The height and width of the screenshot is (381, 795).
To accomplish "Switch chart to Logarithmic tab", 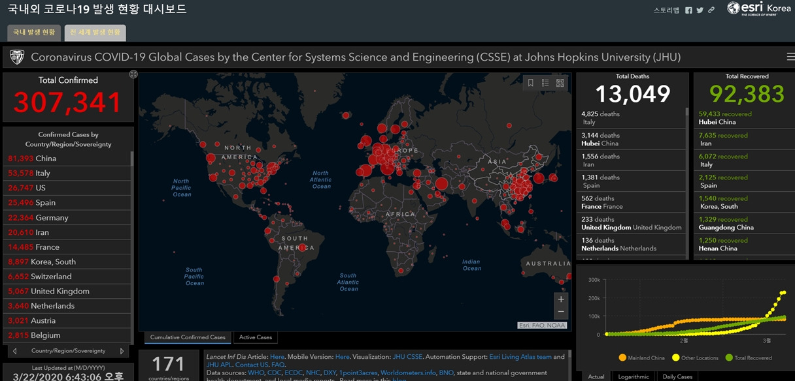I will coord(634,376).
